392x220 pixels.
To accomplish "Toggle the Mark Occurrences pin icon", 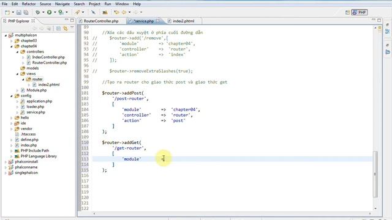I will (x=93, y=12).
